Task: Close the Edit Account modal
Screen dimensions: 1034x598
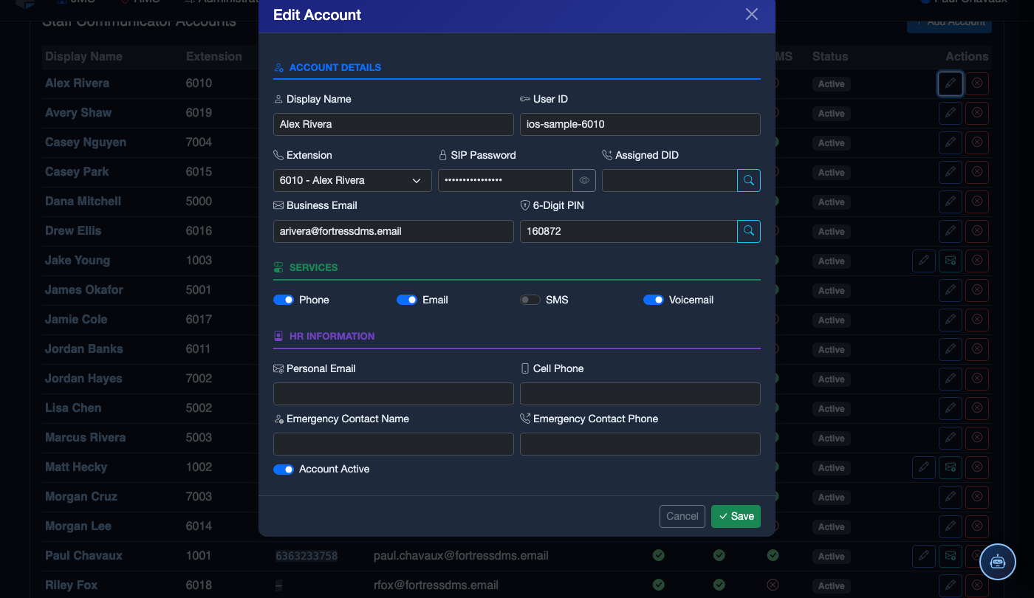Action: (x=752, y=14)
